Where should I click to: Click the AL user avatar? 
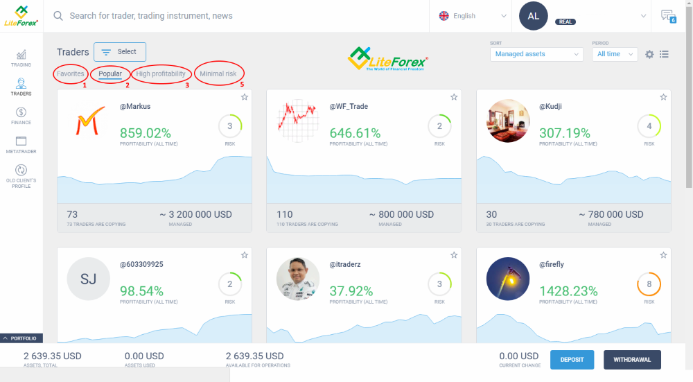534,16
